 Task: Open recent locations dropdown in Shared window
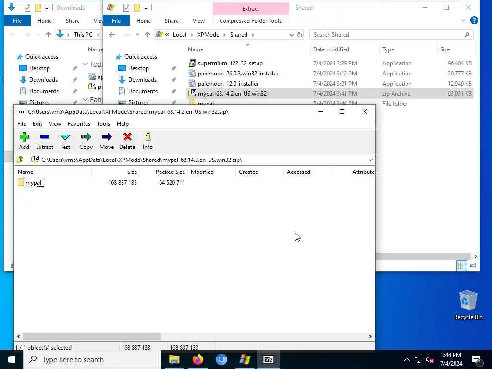point(137,35)
